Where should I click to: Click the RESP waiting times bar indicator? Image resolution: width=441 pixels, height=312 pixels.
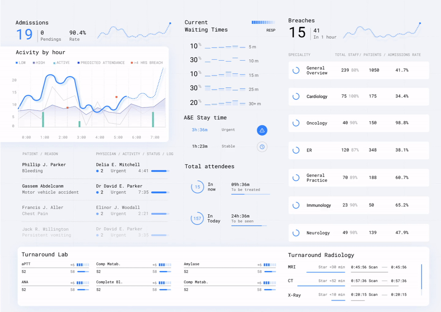coord(263,22)
